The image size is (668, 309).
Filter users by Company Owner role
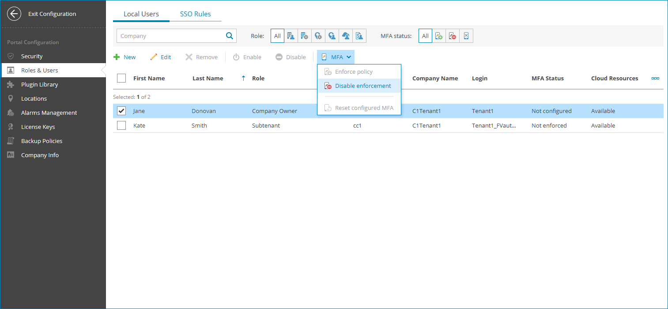pyautogui.click(x=291, y=35)
